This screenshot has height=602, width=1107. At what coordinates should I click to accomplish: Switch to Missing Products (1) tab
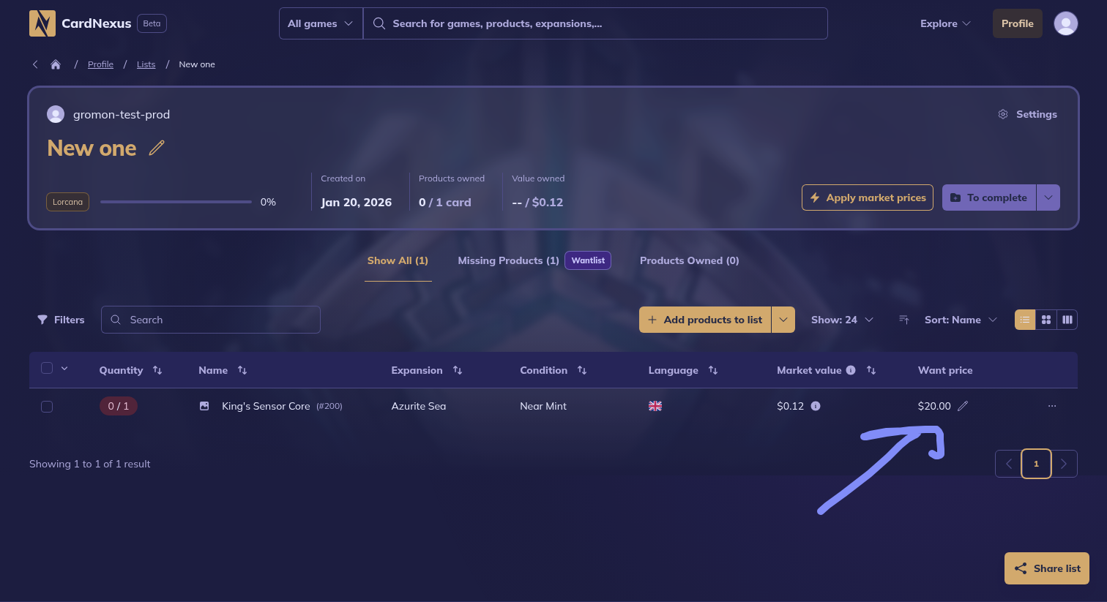pyautogui.click(x=508, y=260)
